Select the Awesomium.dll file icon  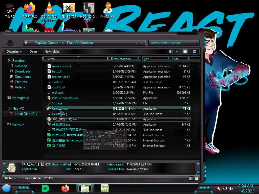[x=49, y=66]
